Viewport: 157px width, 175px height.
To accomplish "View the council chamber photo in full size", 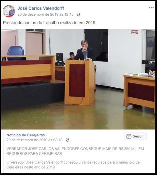I will coord(78,79).
